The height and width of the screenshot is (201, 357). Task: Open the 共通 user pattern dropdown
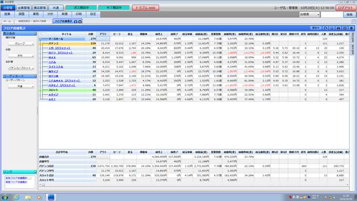point(21,86)
